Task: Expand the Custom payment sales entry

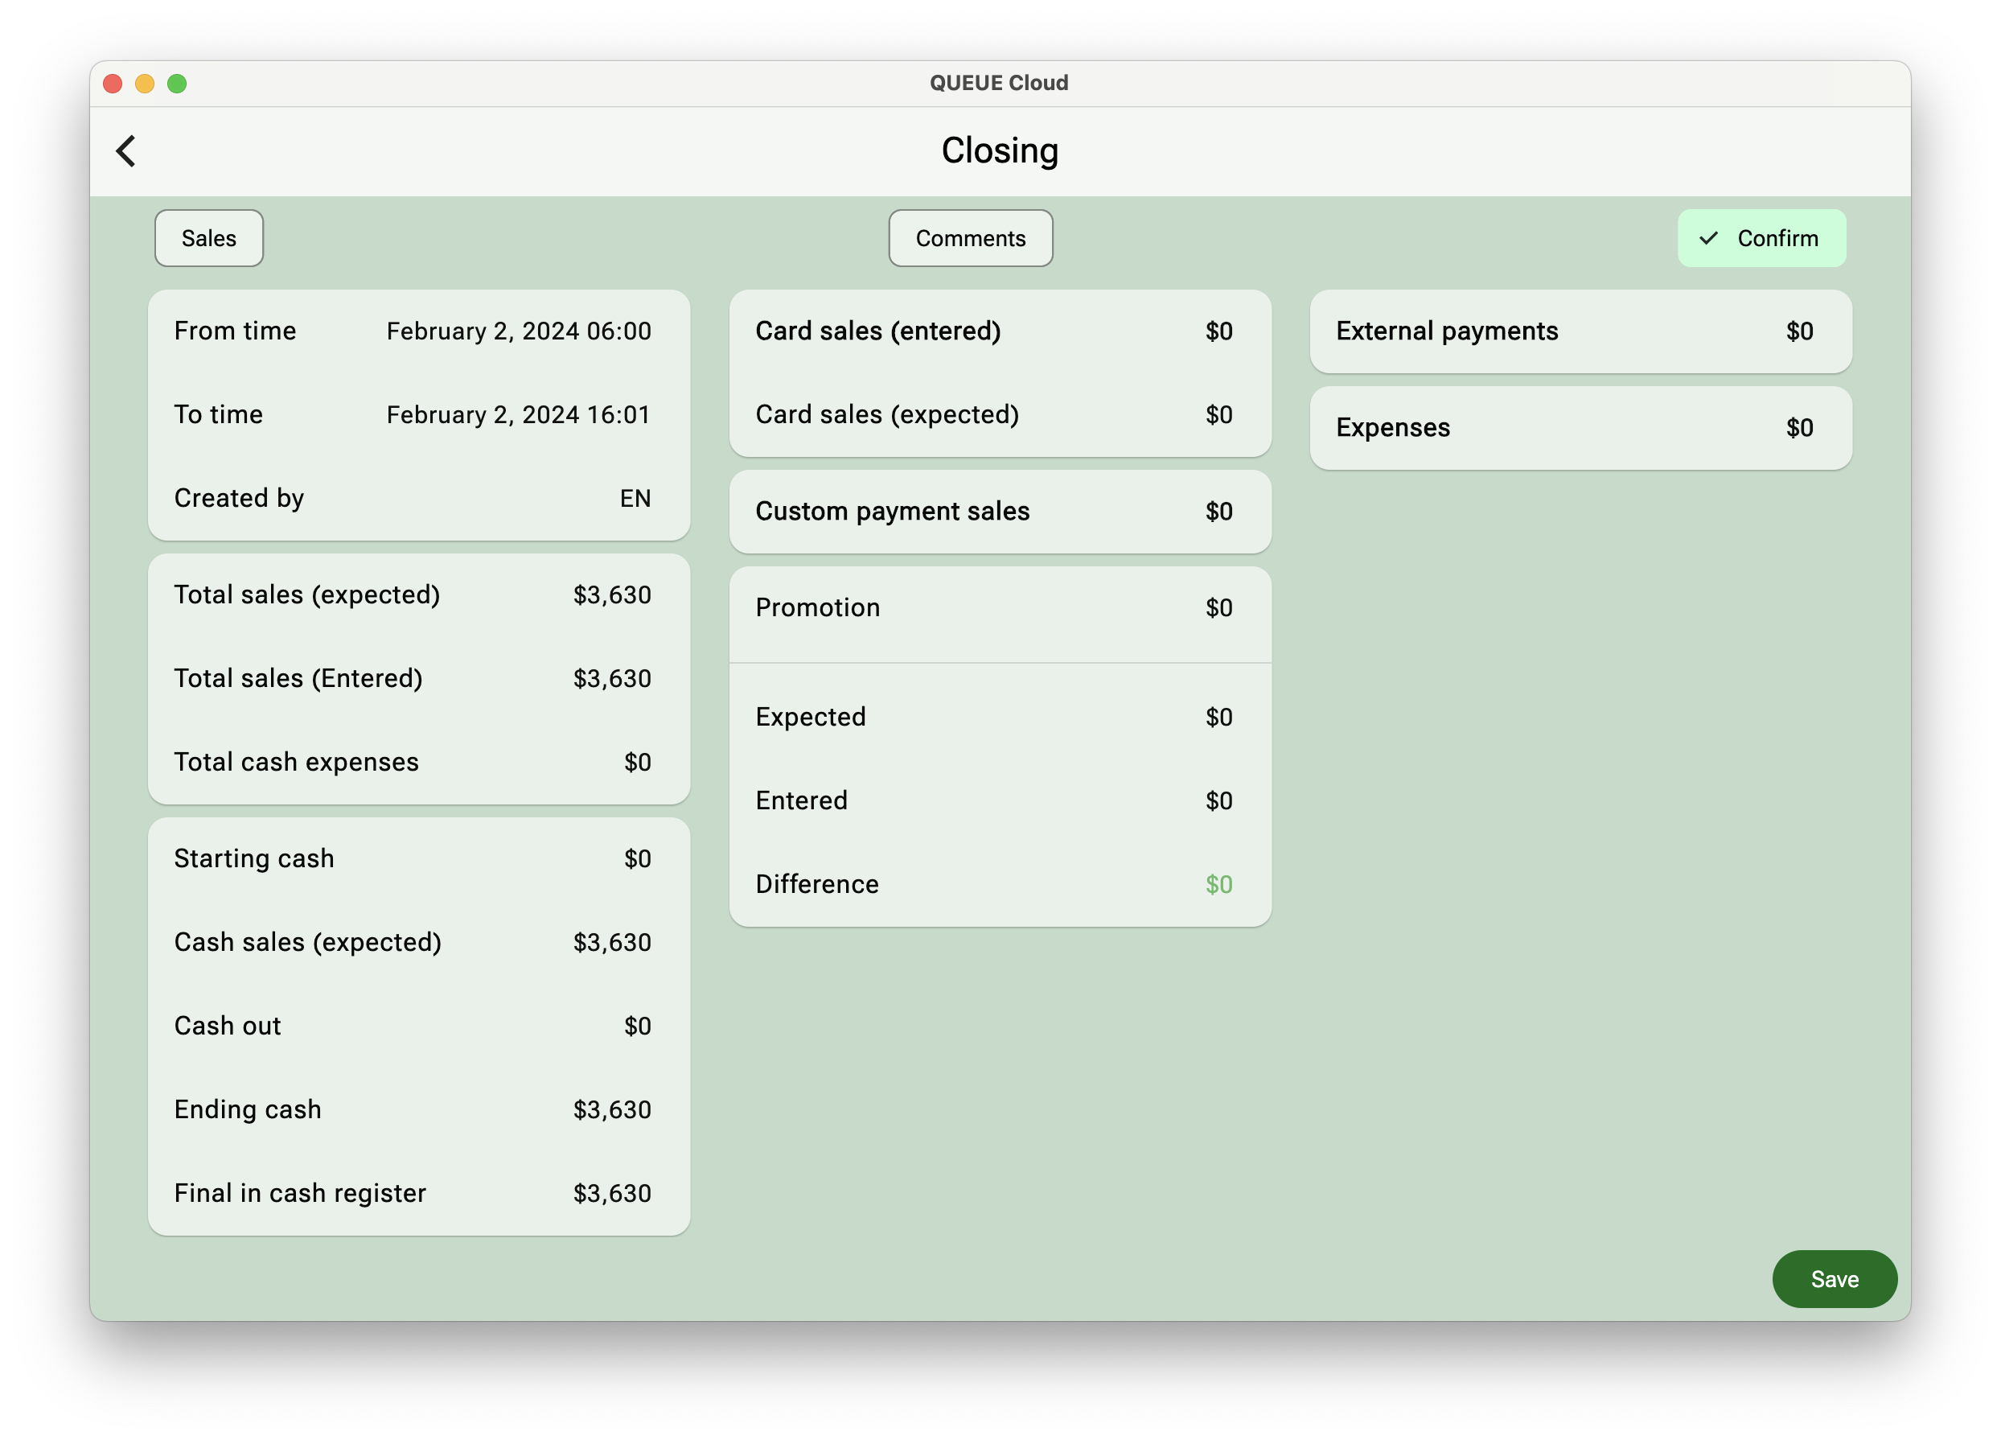Action: click(x=1000, y=511)
